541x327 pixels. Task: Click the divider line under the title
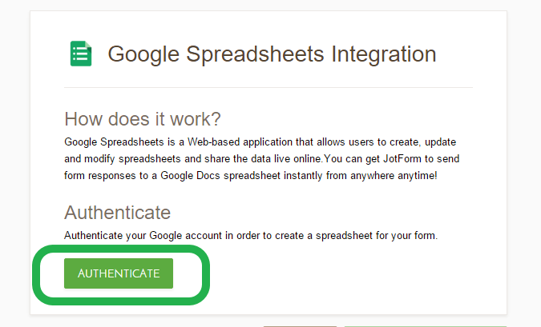click(268, 87)
